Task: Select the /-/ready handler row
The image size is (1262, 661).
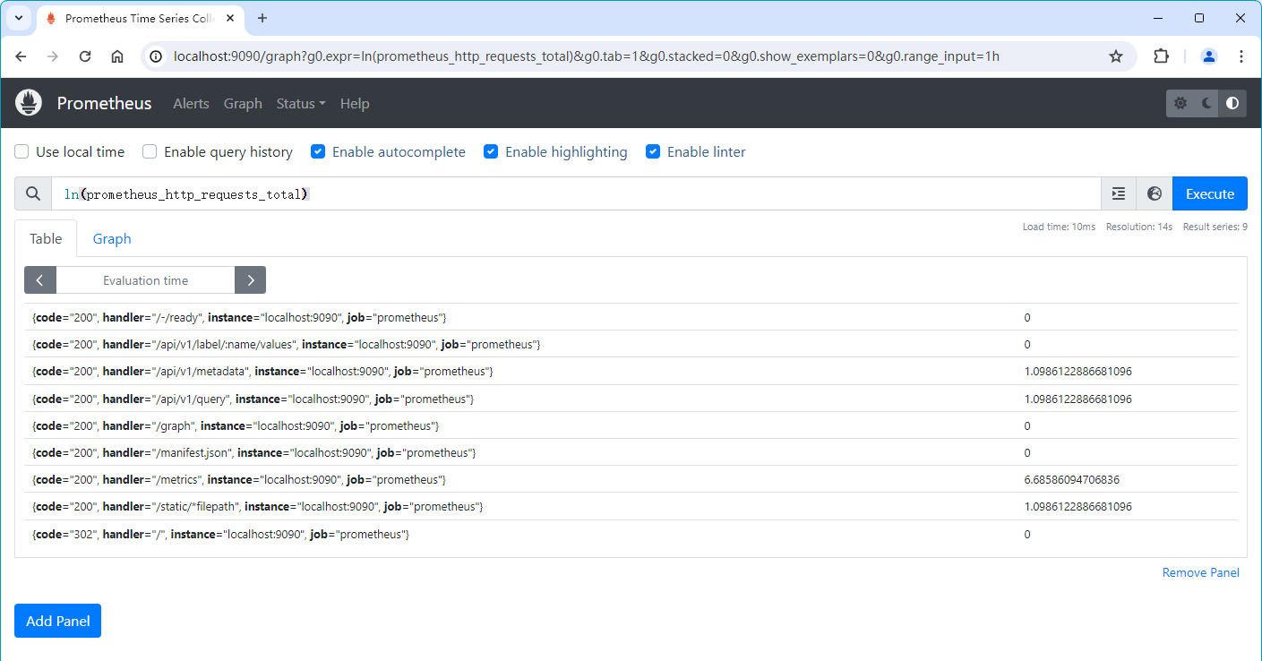Action: pos(631,317)
